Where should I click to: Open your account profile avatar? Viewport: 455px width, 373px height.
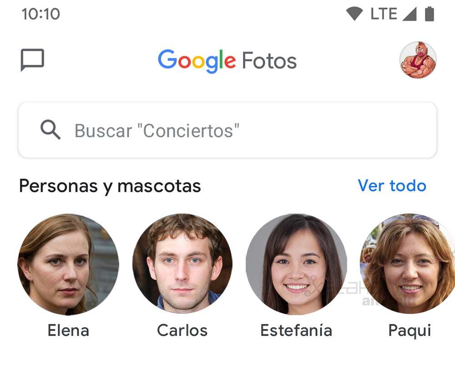(x=418, y=60)
